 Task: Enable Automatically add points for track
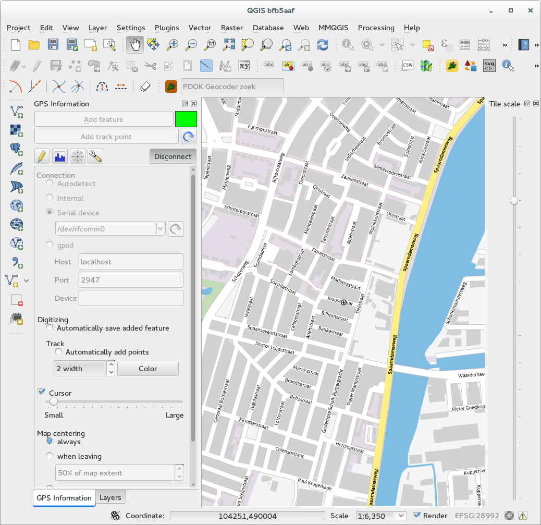point(59,352)
